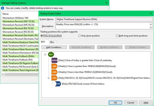Switch to the SELL tab
The height and width of the screenshot is (106, 154).
coord(52,42)
